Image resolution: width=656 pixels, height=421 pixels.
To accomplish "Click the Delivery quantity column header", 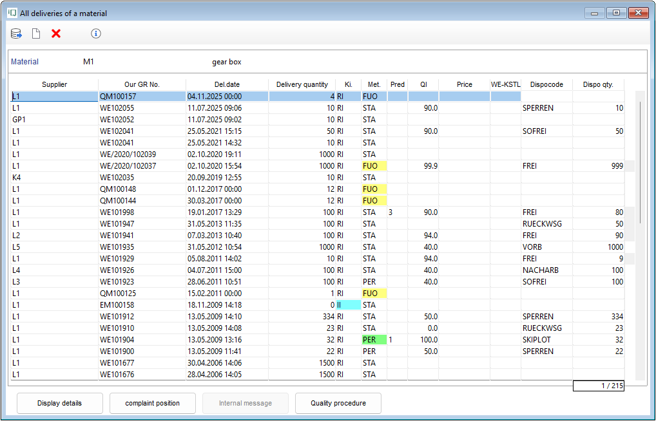I will pos(302,84).
